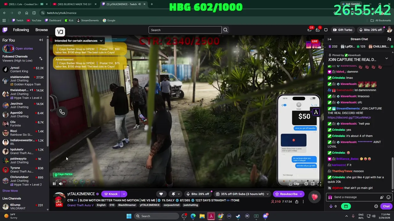The width and height of the screenshot is (394, 221).
Task: Share the stream icon
Action: (296, 202)
